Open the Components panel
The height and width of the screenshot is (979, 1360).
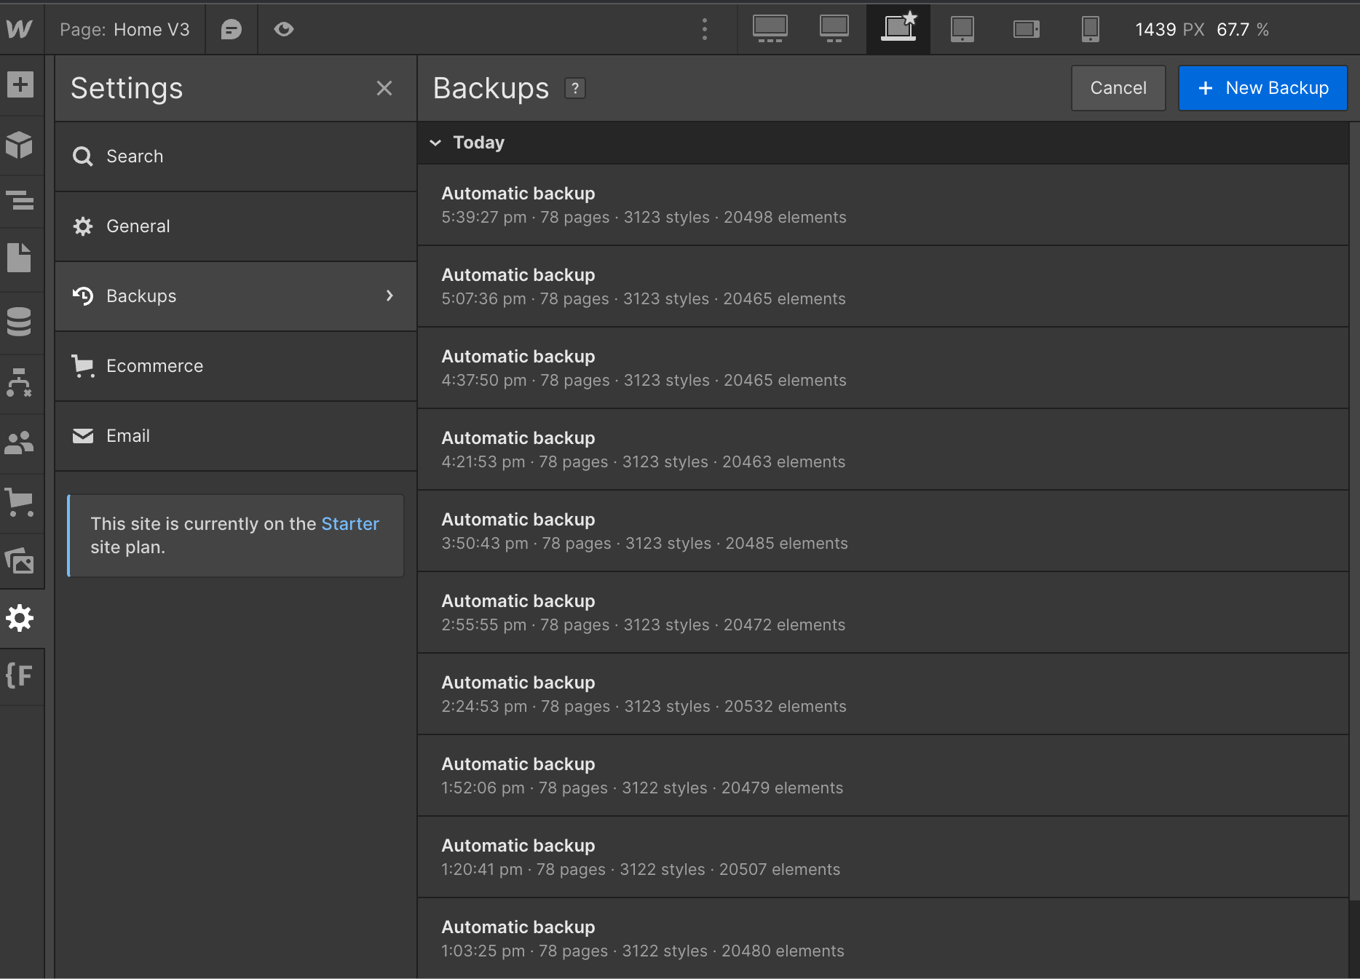20,145
